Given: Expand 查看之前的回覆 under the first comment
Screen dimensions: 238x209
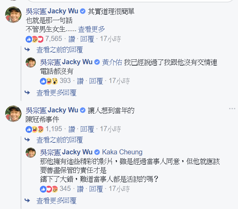Looking at the screenshot, I should point(60,50).
